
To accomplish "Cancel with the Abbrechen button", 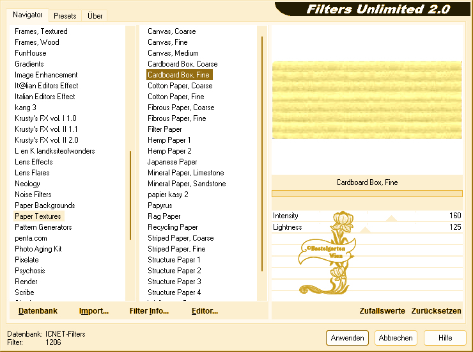I will (396, 338).
